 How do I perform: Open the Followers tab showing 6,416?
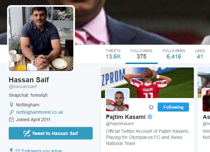[x=174, y=54]
